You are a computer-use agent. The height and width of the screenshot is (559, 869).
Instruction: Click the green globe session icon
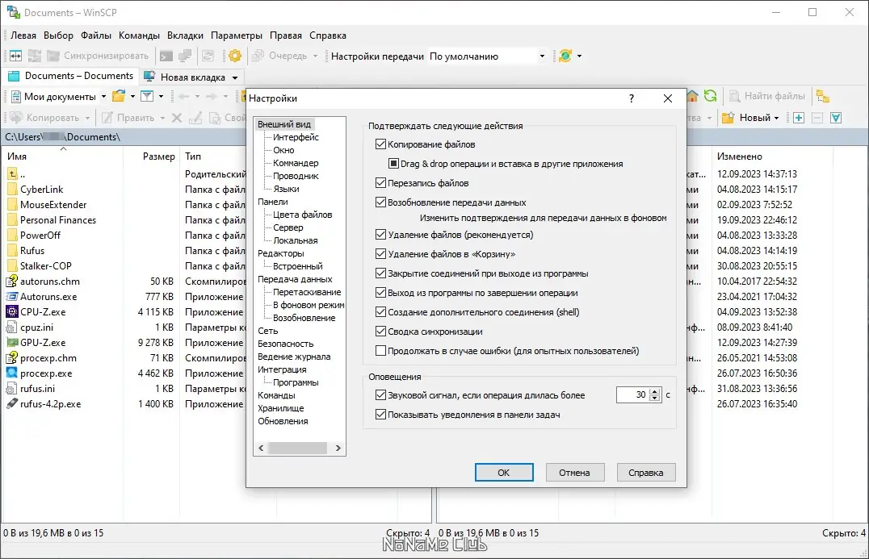pos(565,56)
